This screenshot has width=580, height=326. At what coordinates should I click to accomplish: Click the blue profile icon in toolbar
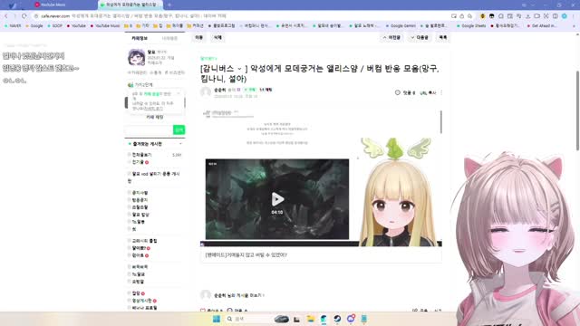tap(564, 16)
